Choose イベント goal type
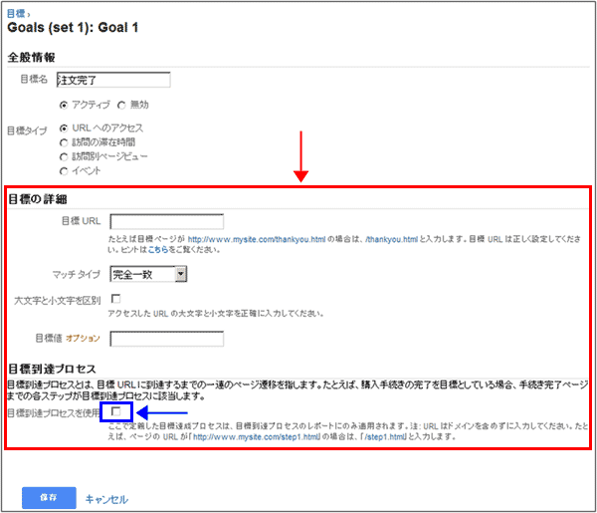The height and width of the screenshot is (513, 597). (x=64, y=171)
